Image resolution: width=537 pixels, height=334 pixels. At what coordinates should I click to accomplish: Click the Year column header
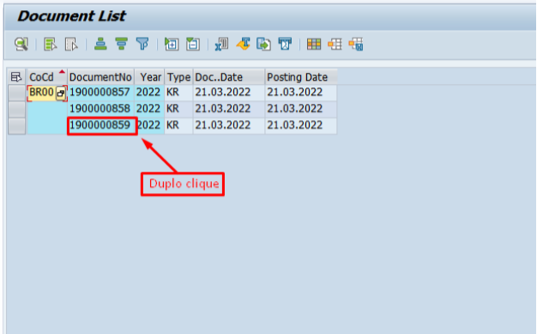coord(149,76)
